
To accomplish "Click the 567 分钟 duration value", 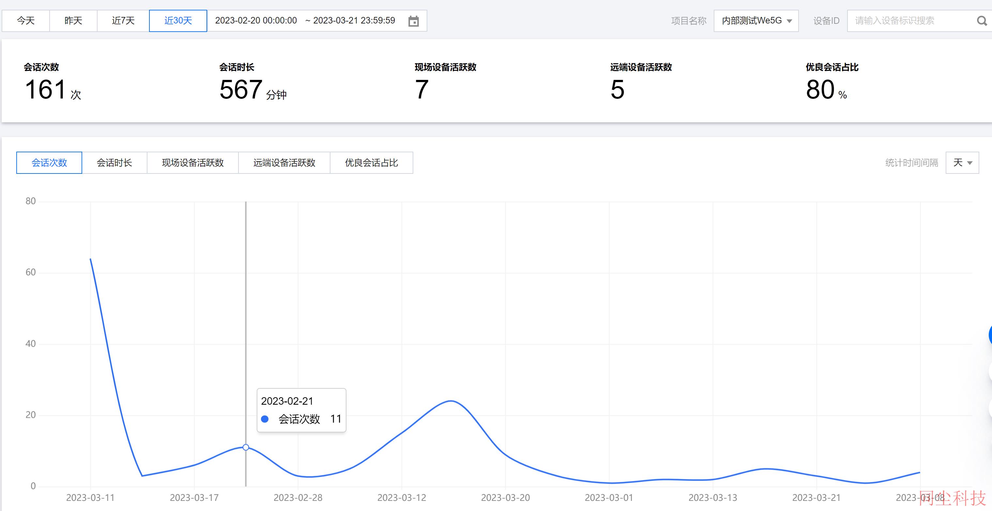I will [x=252, y=90].
